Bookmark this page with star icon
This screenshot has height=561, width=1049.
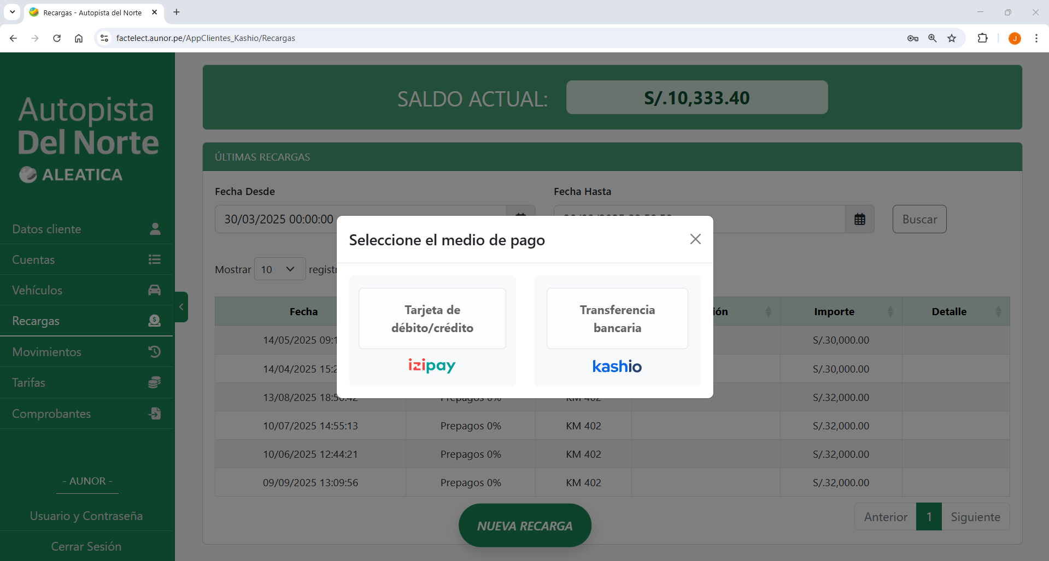(952, 38)
